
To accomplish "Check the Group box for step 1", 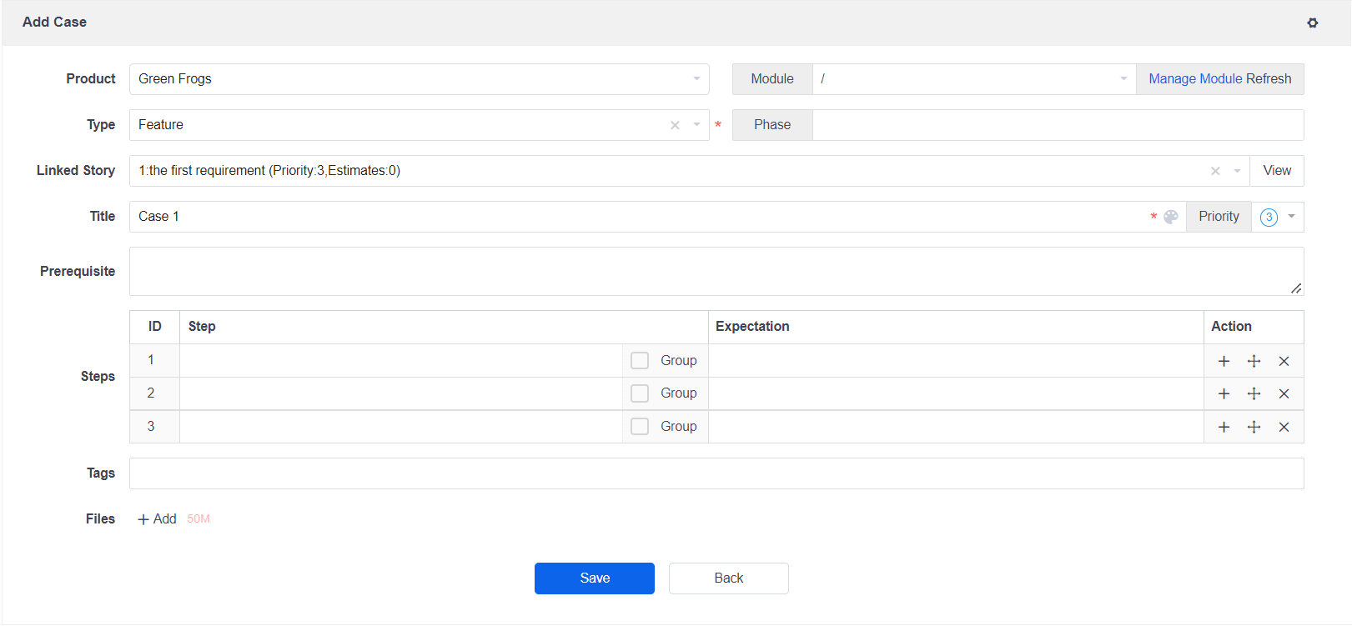I will (x=640, y=360).
